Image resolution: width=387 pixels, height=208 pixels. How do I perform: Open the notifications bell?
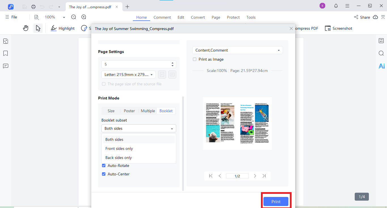336,6
